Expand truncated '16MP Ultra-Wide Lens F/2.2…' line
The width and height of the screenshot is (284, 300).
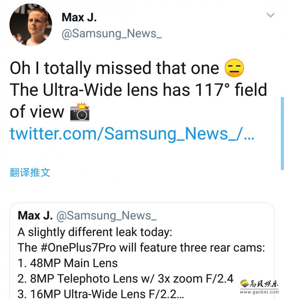(x=101, y=294)
